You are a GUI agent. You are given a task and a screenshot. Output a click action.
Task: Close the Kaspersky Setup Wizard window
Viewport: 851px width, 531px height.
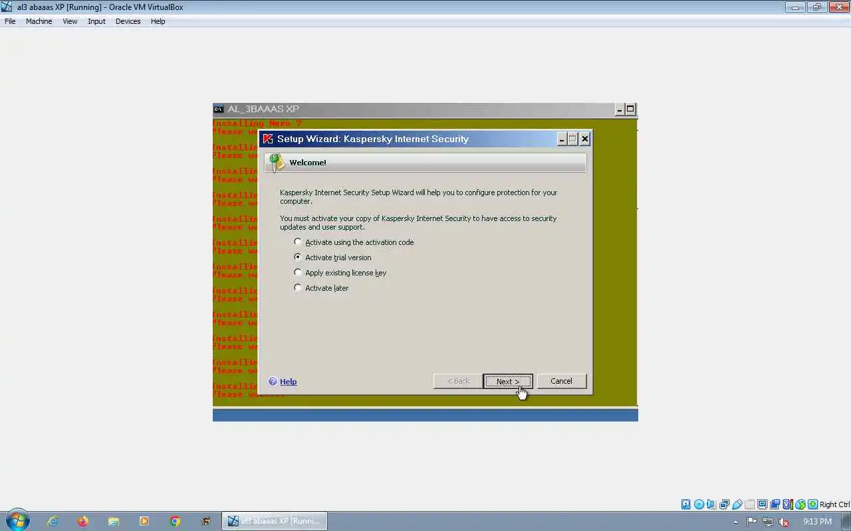(x=584, y=139)
